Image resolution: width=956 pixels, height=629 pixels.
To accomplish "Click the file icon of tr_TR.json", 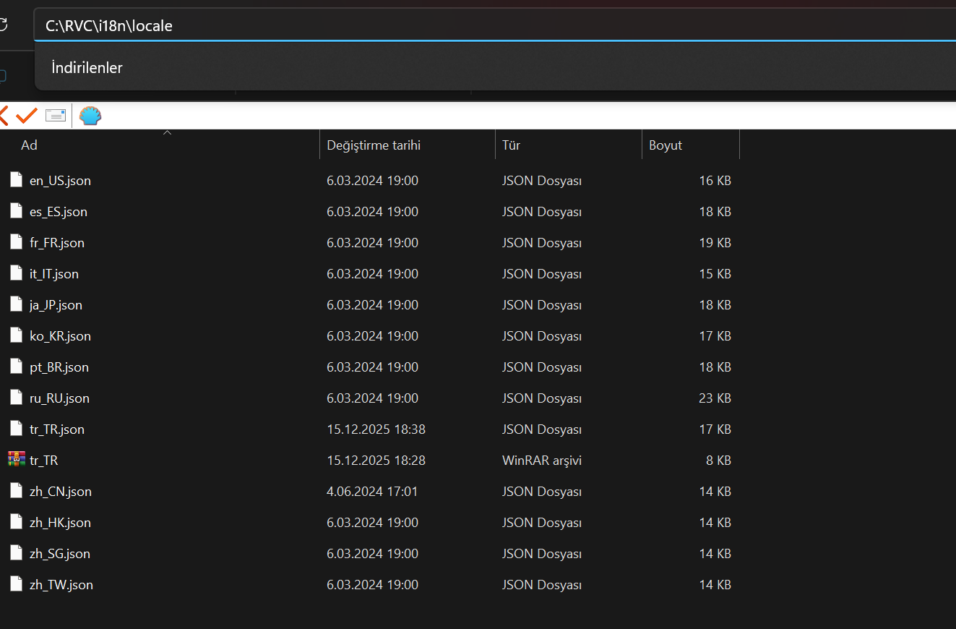I will (x=16, y=429).
